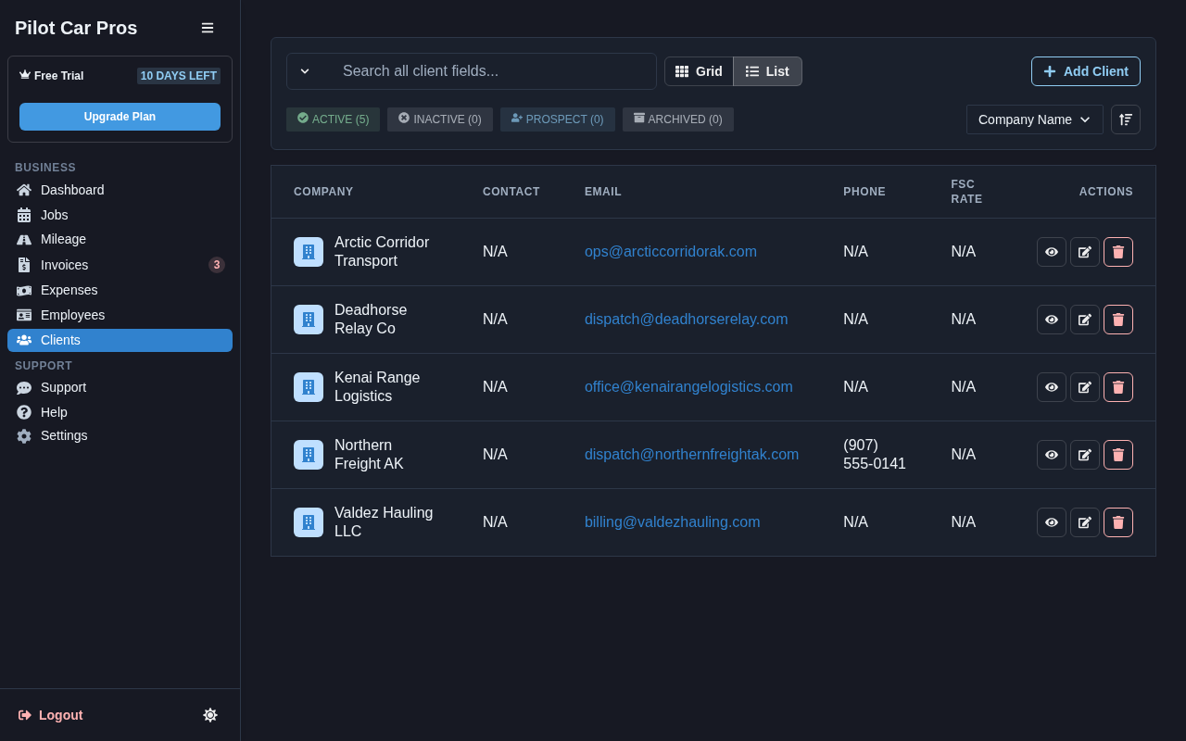
Task: Open email link billing@valdezhauling.com
Action: click(x=673, y=522)
